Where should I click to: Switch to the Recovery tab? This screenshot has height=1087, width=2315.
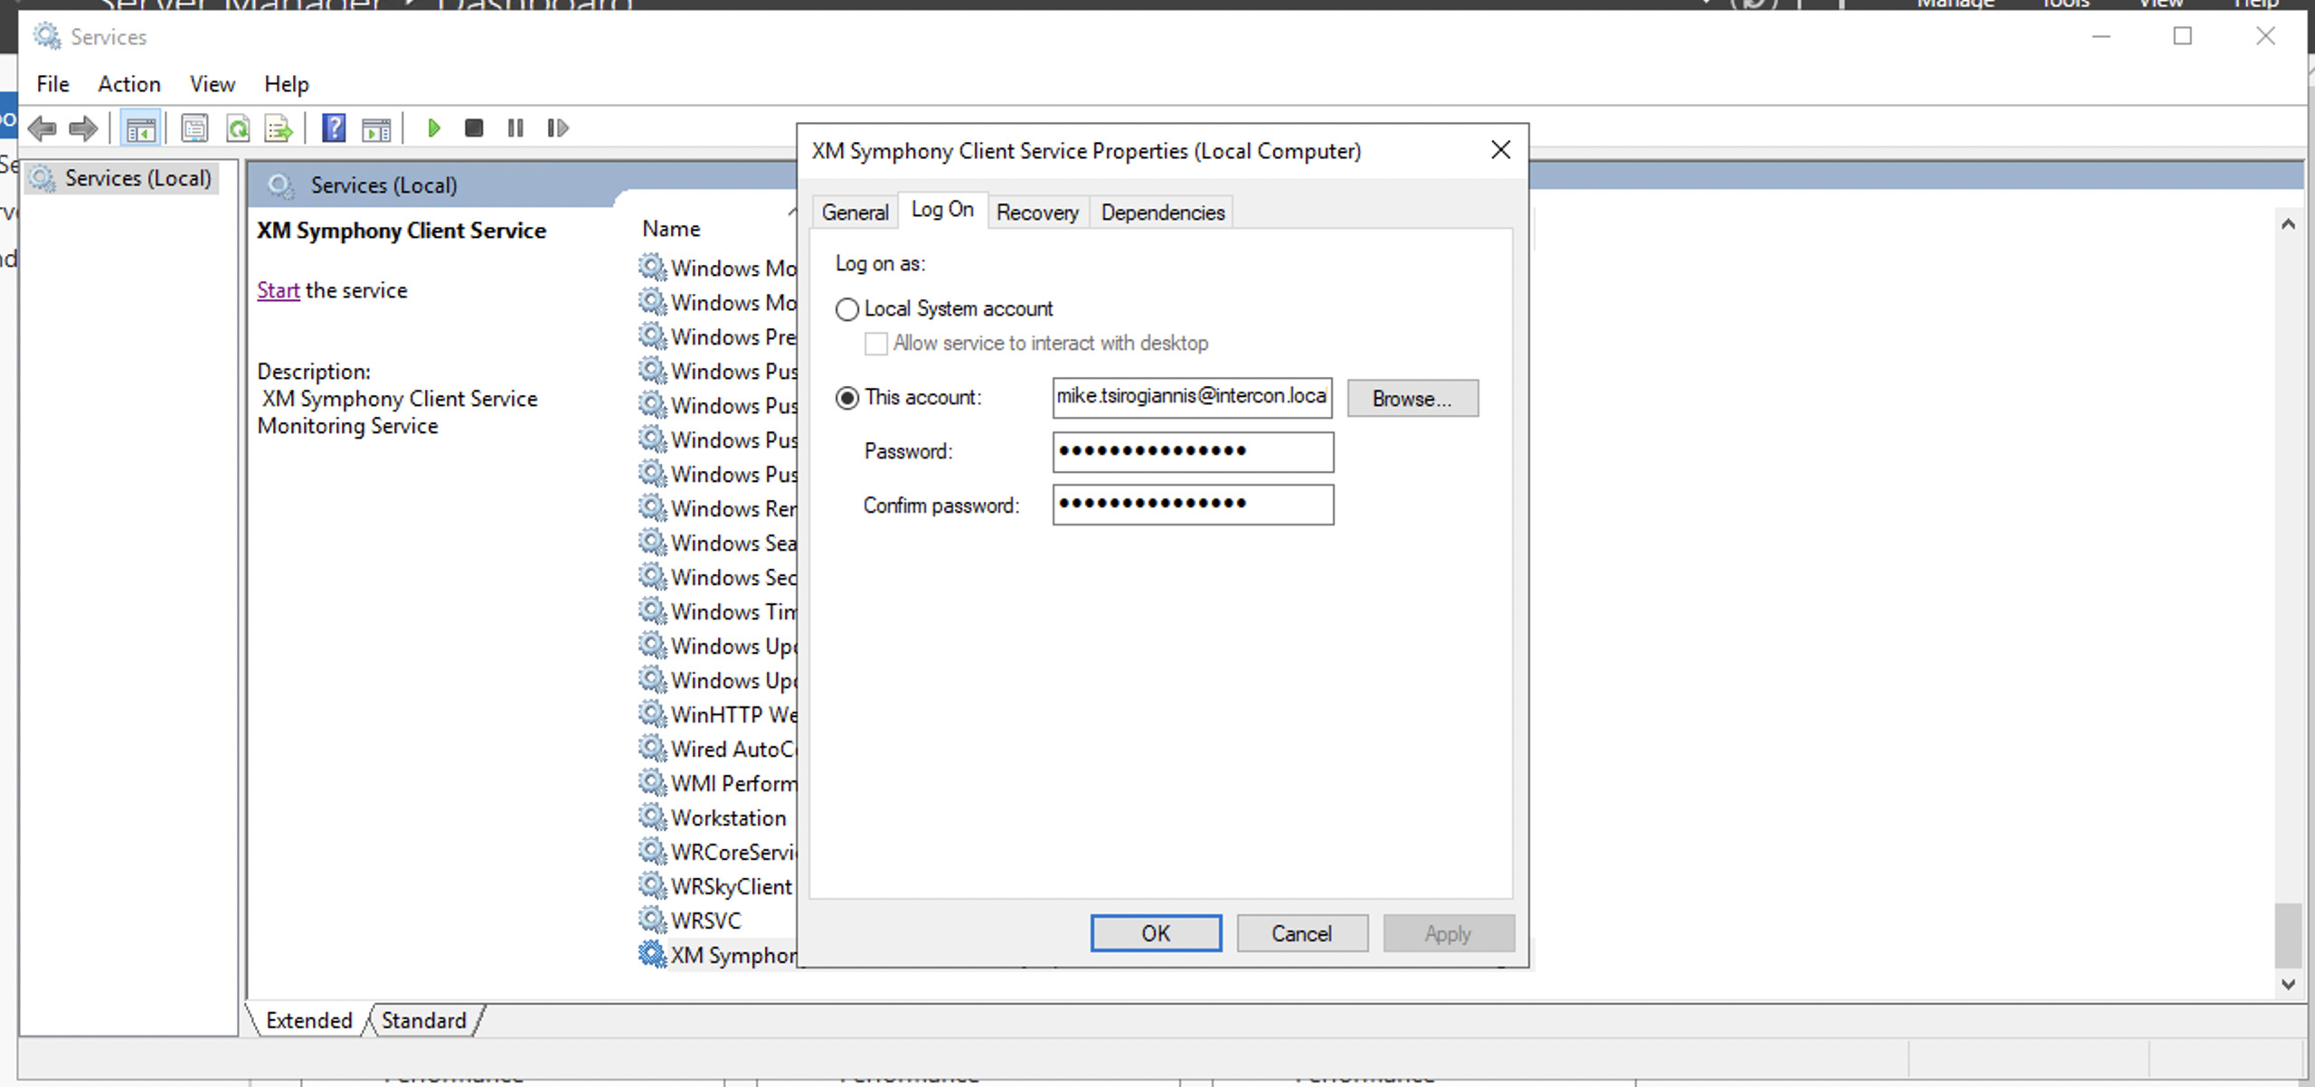click(1037, 213)
